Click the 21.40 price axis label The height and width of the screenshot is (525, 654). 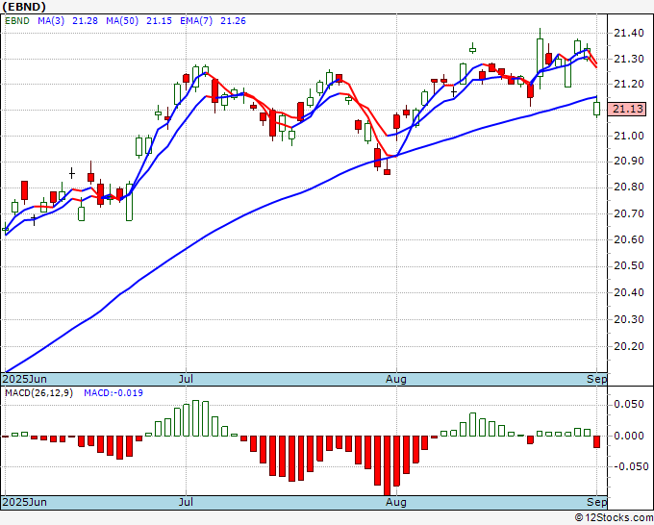(x=629, y=33)
